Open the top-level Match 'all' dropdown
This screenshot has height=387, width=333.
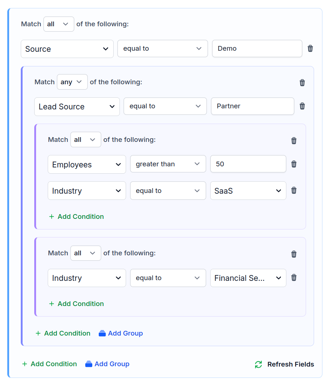58,24
